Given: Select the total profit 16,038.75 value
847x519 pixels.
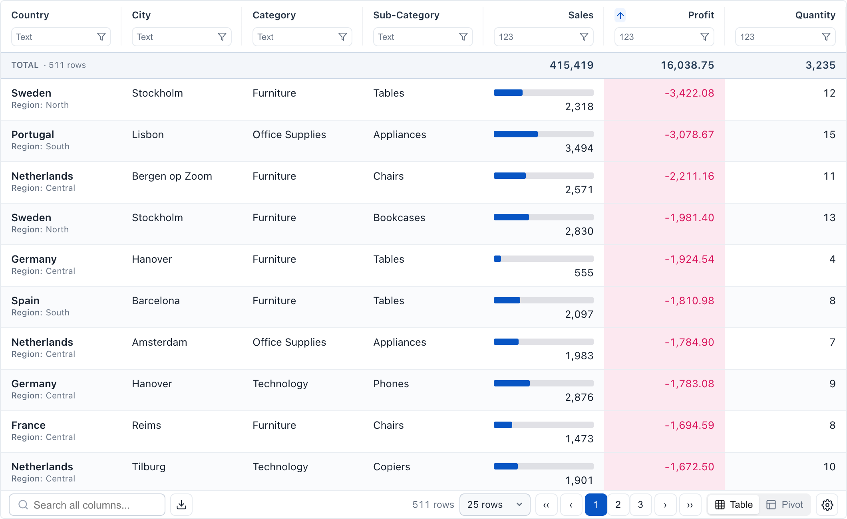Looking at the screenshot, I should pos(687,65).
